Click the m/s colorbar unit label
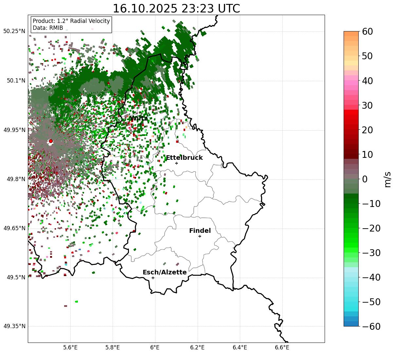Viewport: 395px width, 354px height. click(388, 179)
